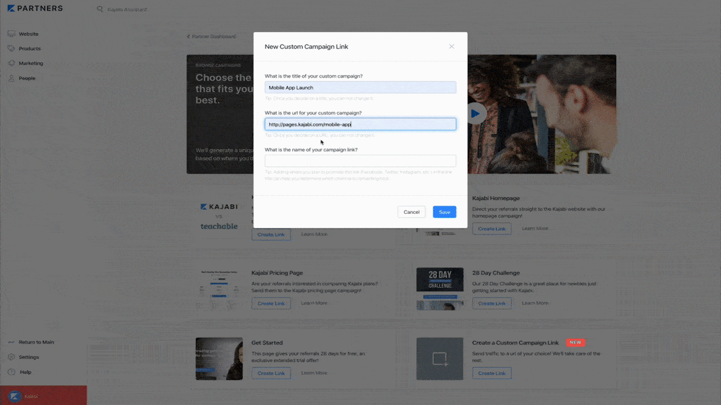Open the Products tag icon in sidebar

point(11,48)
